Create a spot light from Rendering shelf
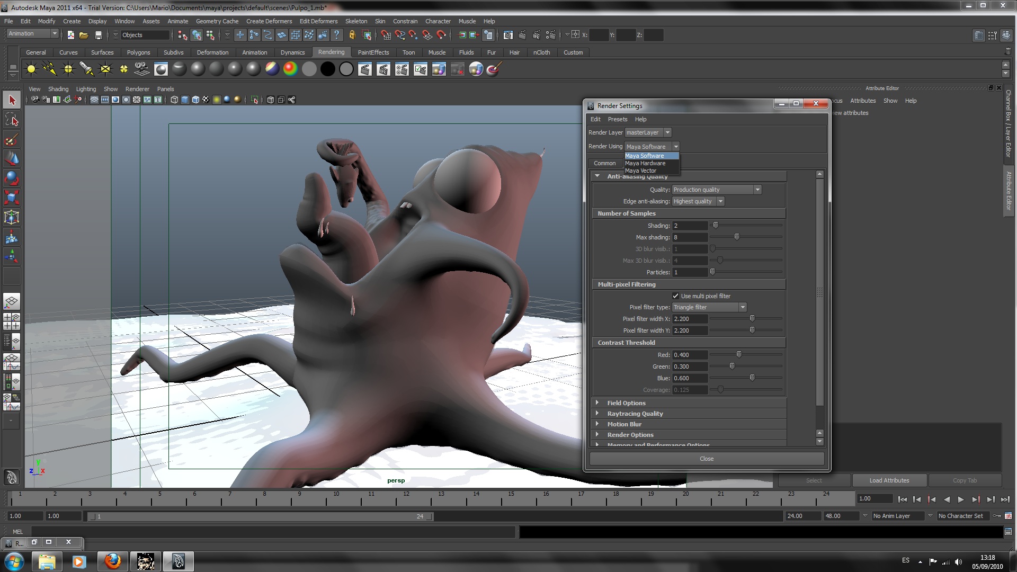1017x572 pixels. [x=86, y=69]
